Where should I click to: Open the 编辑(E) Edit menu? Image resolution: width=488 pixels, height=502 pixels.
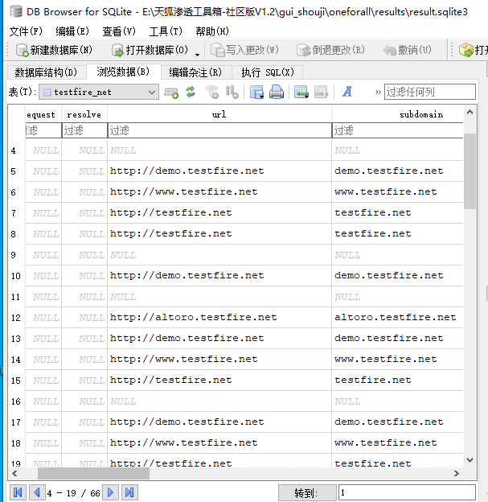tap(72, 31)
